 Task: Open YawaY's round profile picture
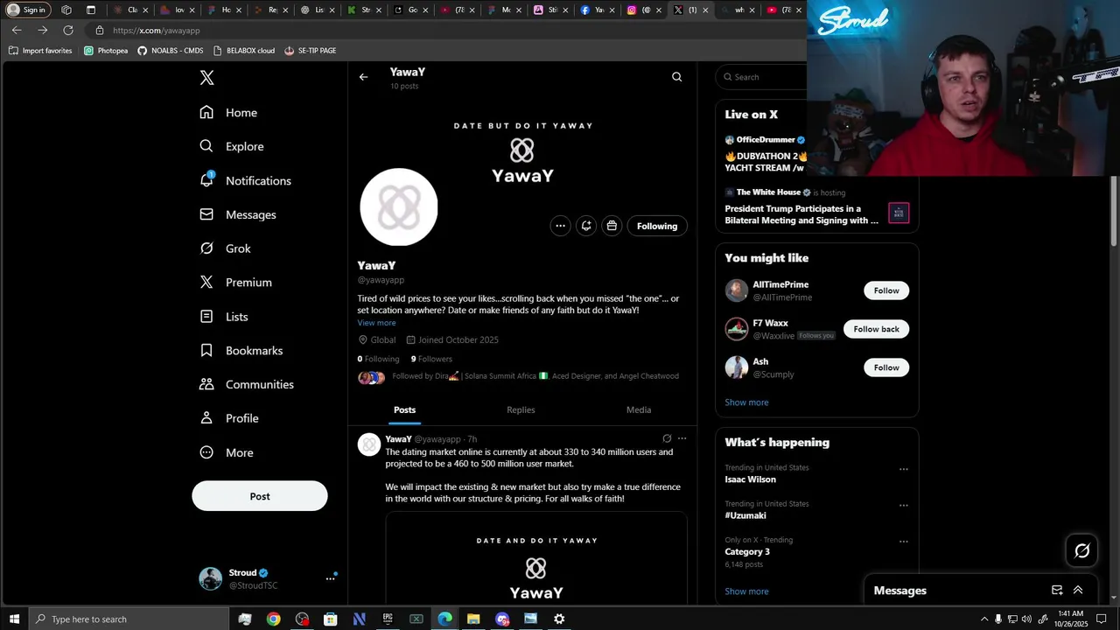[x=399, y=207]
